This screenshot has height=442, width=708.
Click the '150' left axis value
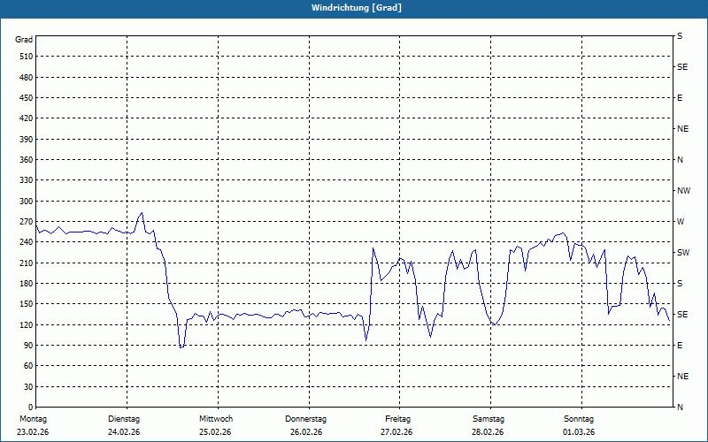click(x=27, y=303)
